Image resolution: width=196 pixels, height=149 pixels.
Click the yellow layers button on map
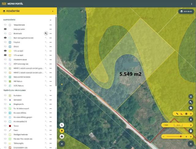point(62,131)
